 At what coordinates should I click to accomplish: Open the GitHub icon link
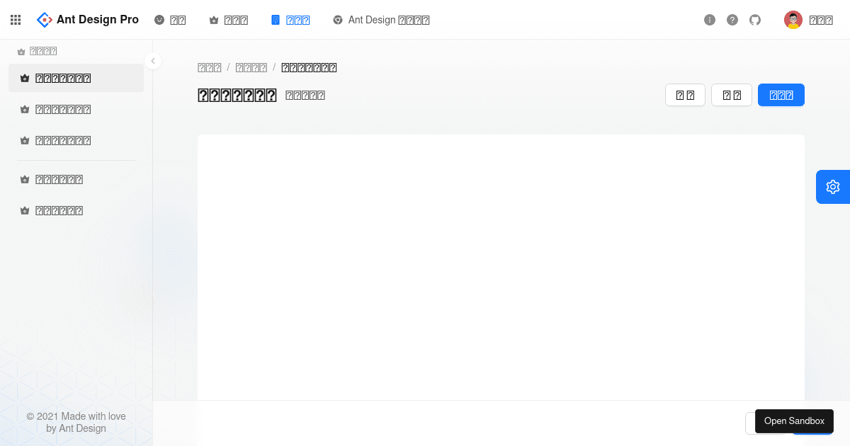755,20
